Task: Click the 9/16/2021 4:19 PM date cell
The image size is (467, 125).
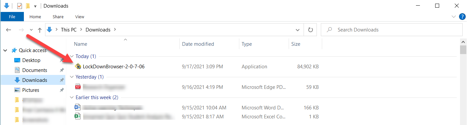Action: (203, 87)
